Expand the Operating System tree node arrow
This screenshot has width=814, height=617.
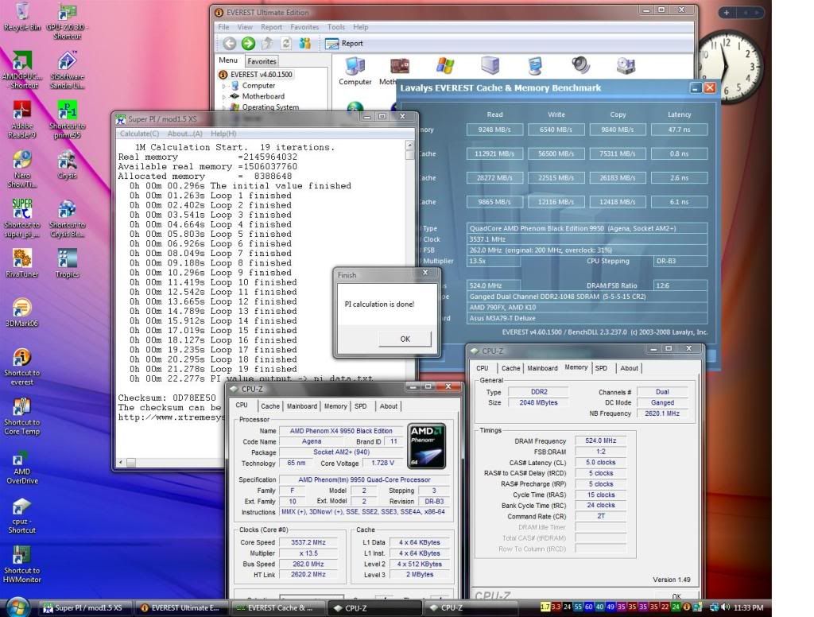[x=224, y=107]
